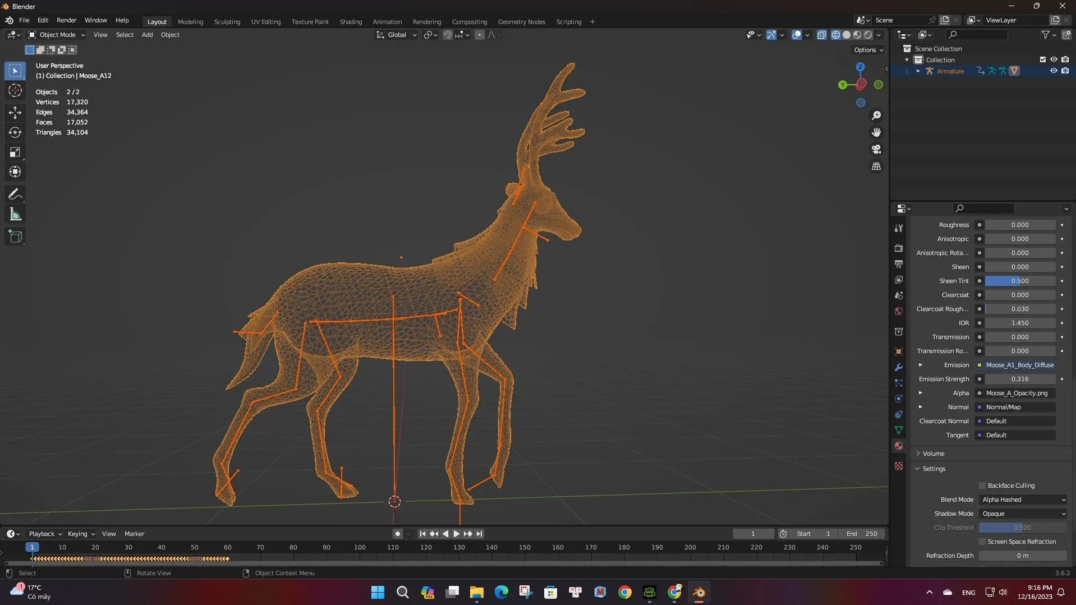
Task: Switch to the Shading workspace tab
Action: tap(351, 21)
